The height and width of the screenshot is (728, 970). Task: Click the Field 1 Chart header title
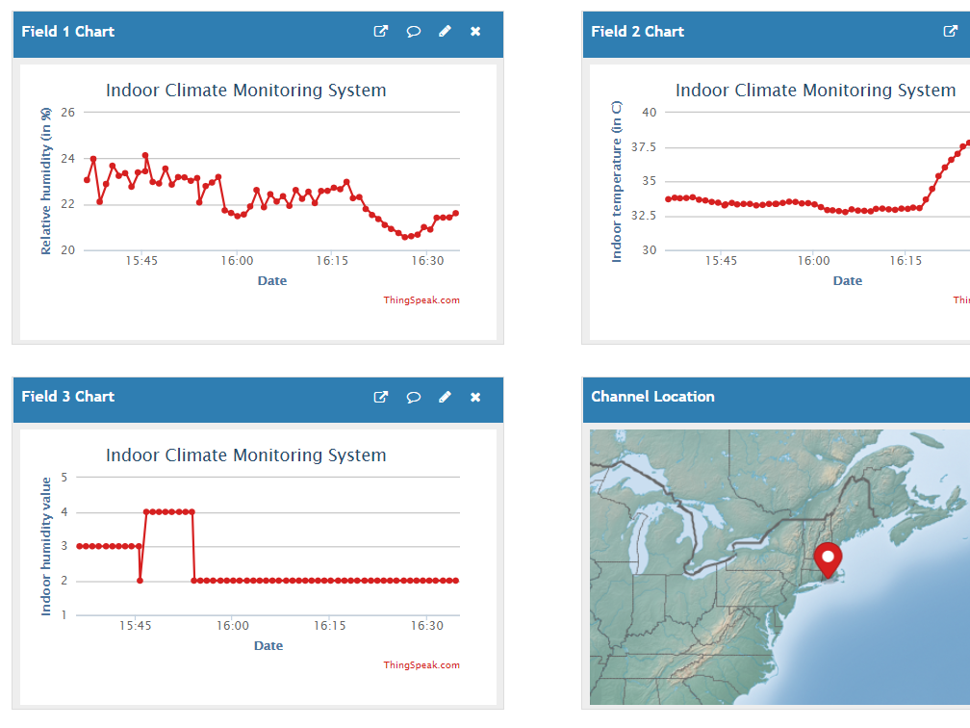[68, 32]
